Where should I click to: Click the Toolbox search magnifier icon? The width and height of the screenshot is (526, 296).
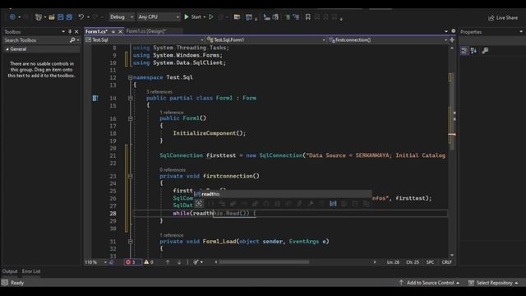click(x=72, y=40)
